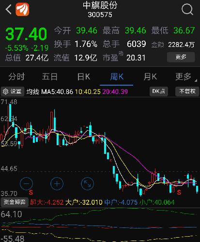Tap the red S marker on the left
Viewport: 200px width, 242px height.
(x=31, y=192)
